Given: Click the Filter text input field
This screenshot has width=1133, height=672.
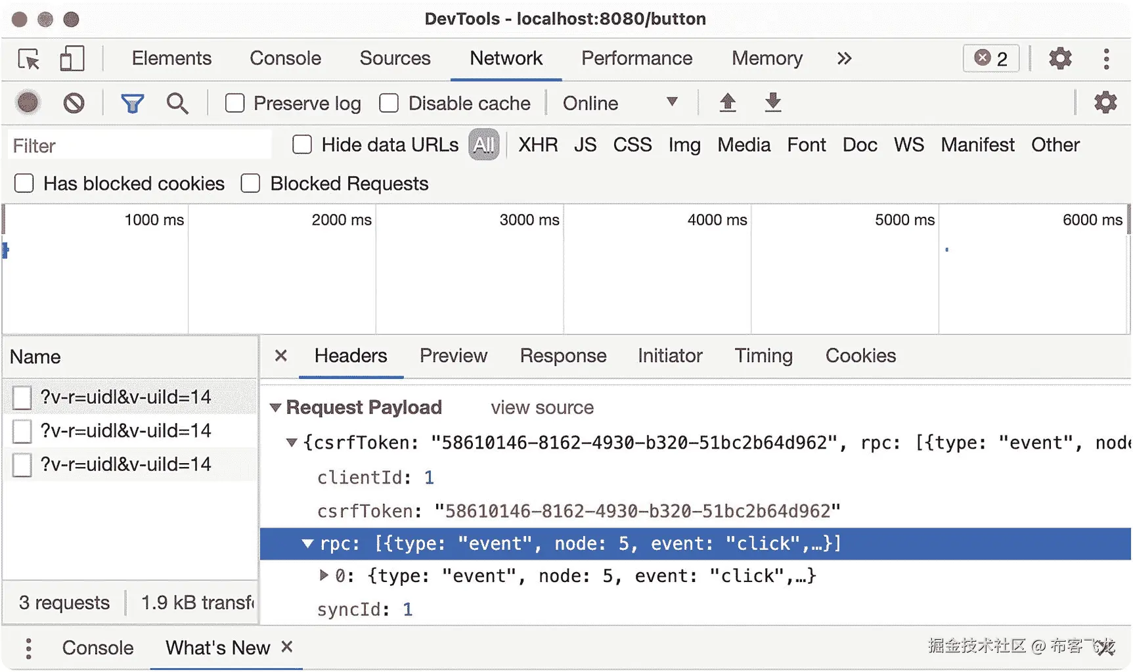Looking at the screenshot, I should click(x=139, y=145).
